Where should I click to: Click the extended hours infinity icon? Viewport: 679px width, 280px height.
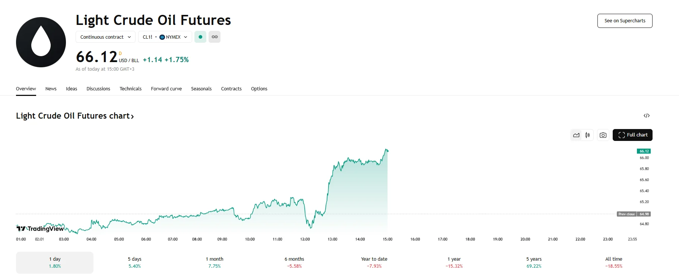coord(215,37)
